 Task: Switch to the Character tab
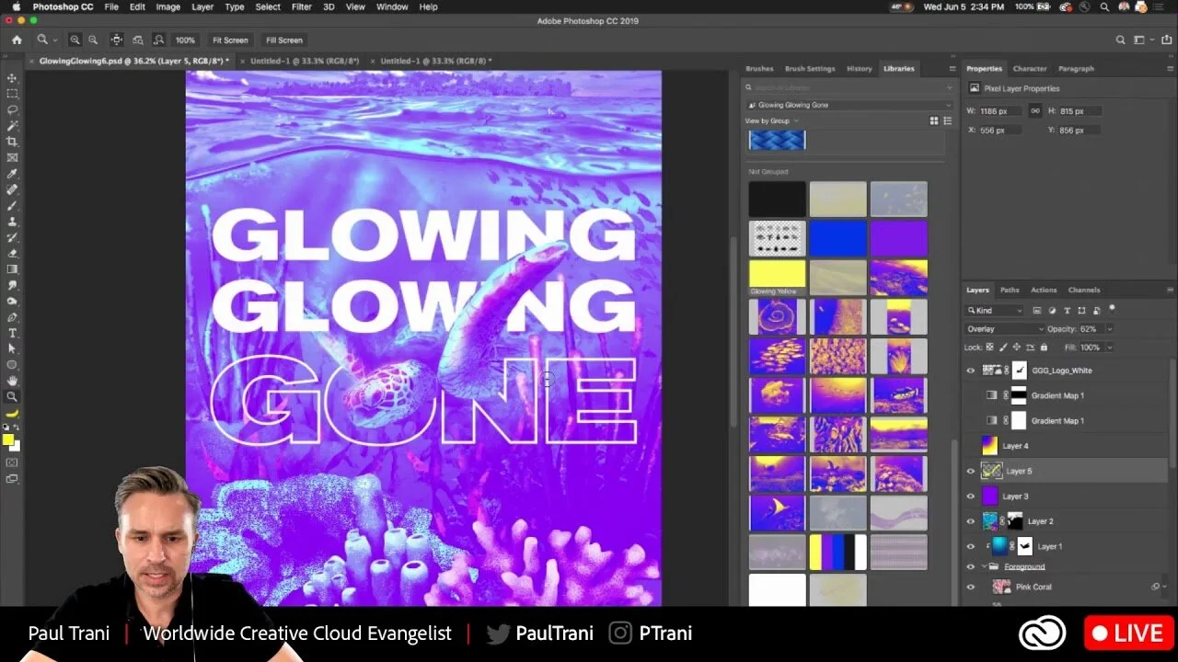click(x=1030, y=68)
